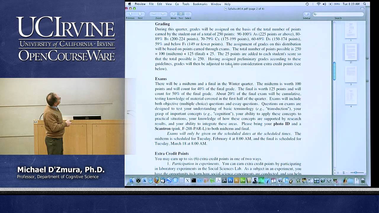Select page 4 thumbnail in sidebar

click(x=351, y=96)
